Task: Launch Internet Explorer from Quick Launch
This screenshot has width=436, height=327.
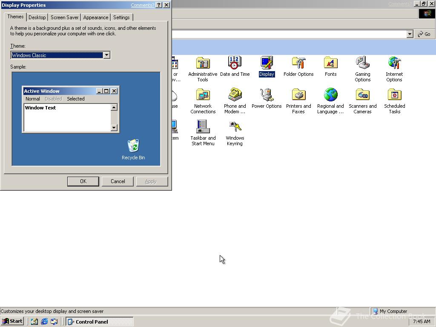Action: (x=44, y=322)
